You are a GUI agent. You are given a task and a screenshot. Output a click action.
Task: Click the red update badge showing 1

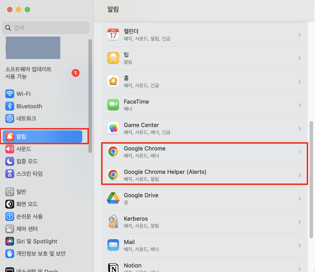[76, 73]
